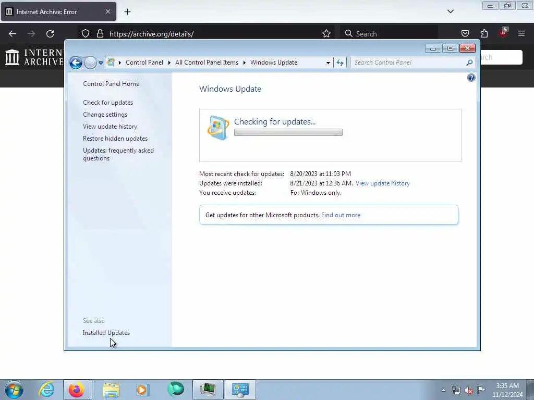
Task: Open Firefox list all tabs dropdown
Action: pyautogui.click(x=450, y=11)
